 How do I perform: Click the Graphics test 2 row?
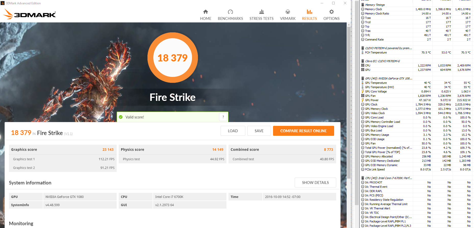[x=63, y=168]
